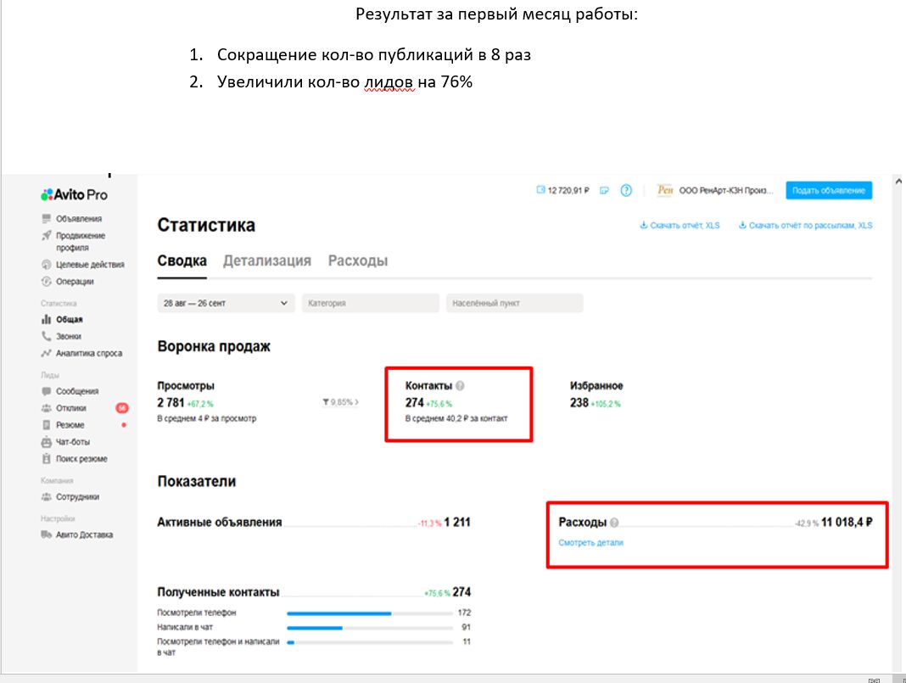This screenshot has width=906, height=683.
Task: Open the Категория filter
Action: (x=369, y=303)
